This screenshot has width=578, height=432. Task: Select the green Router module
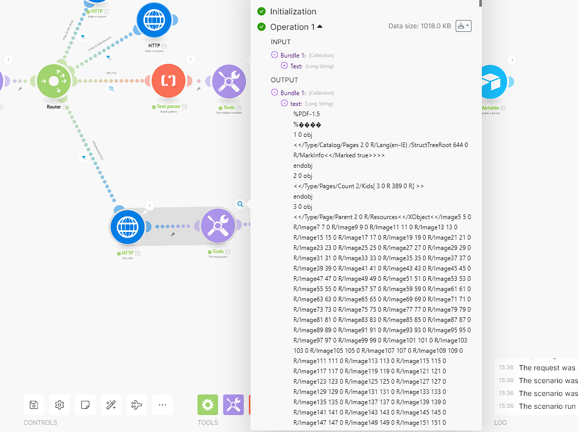54,81
